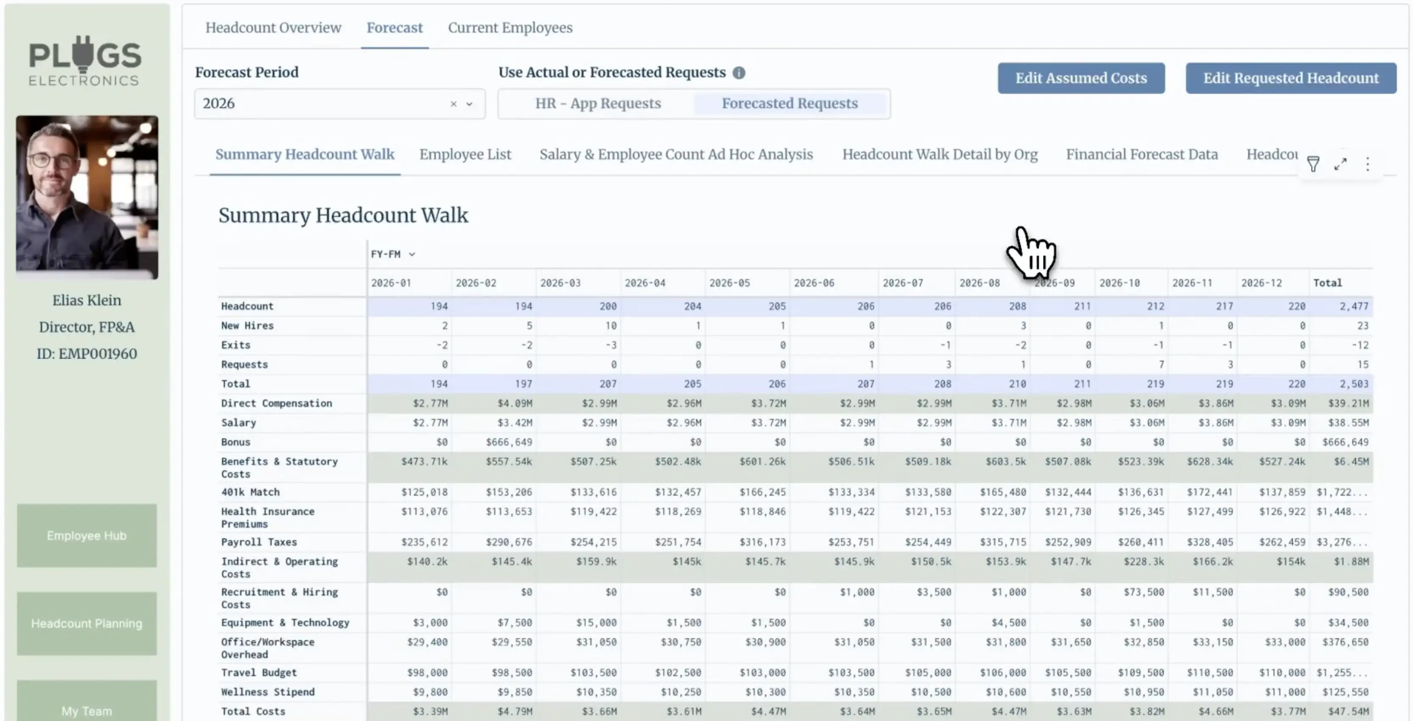Image resolution: width=1413 pixels, height=721 pixels.
Task: Open the Forecast Period dropdown
Action: (469, 103)
